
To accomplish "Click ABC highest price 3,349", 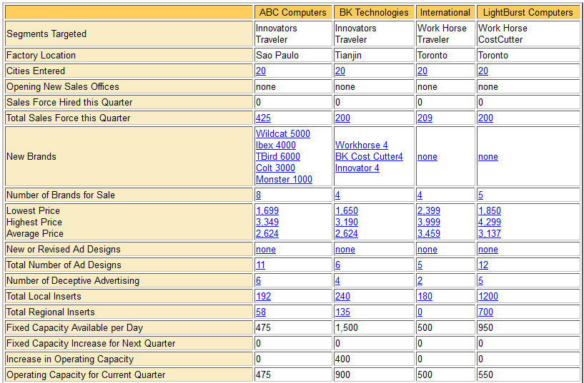I will point(267,222).
